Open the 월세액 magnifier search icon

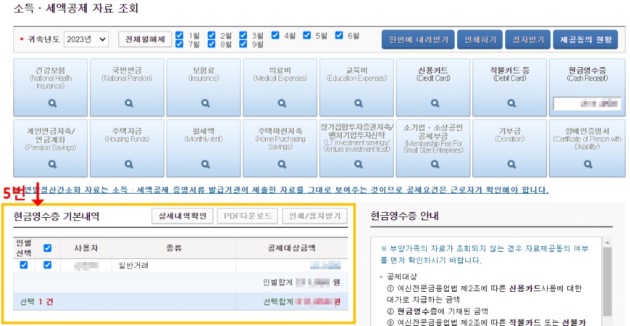coord(205,164)
